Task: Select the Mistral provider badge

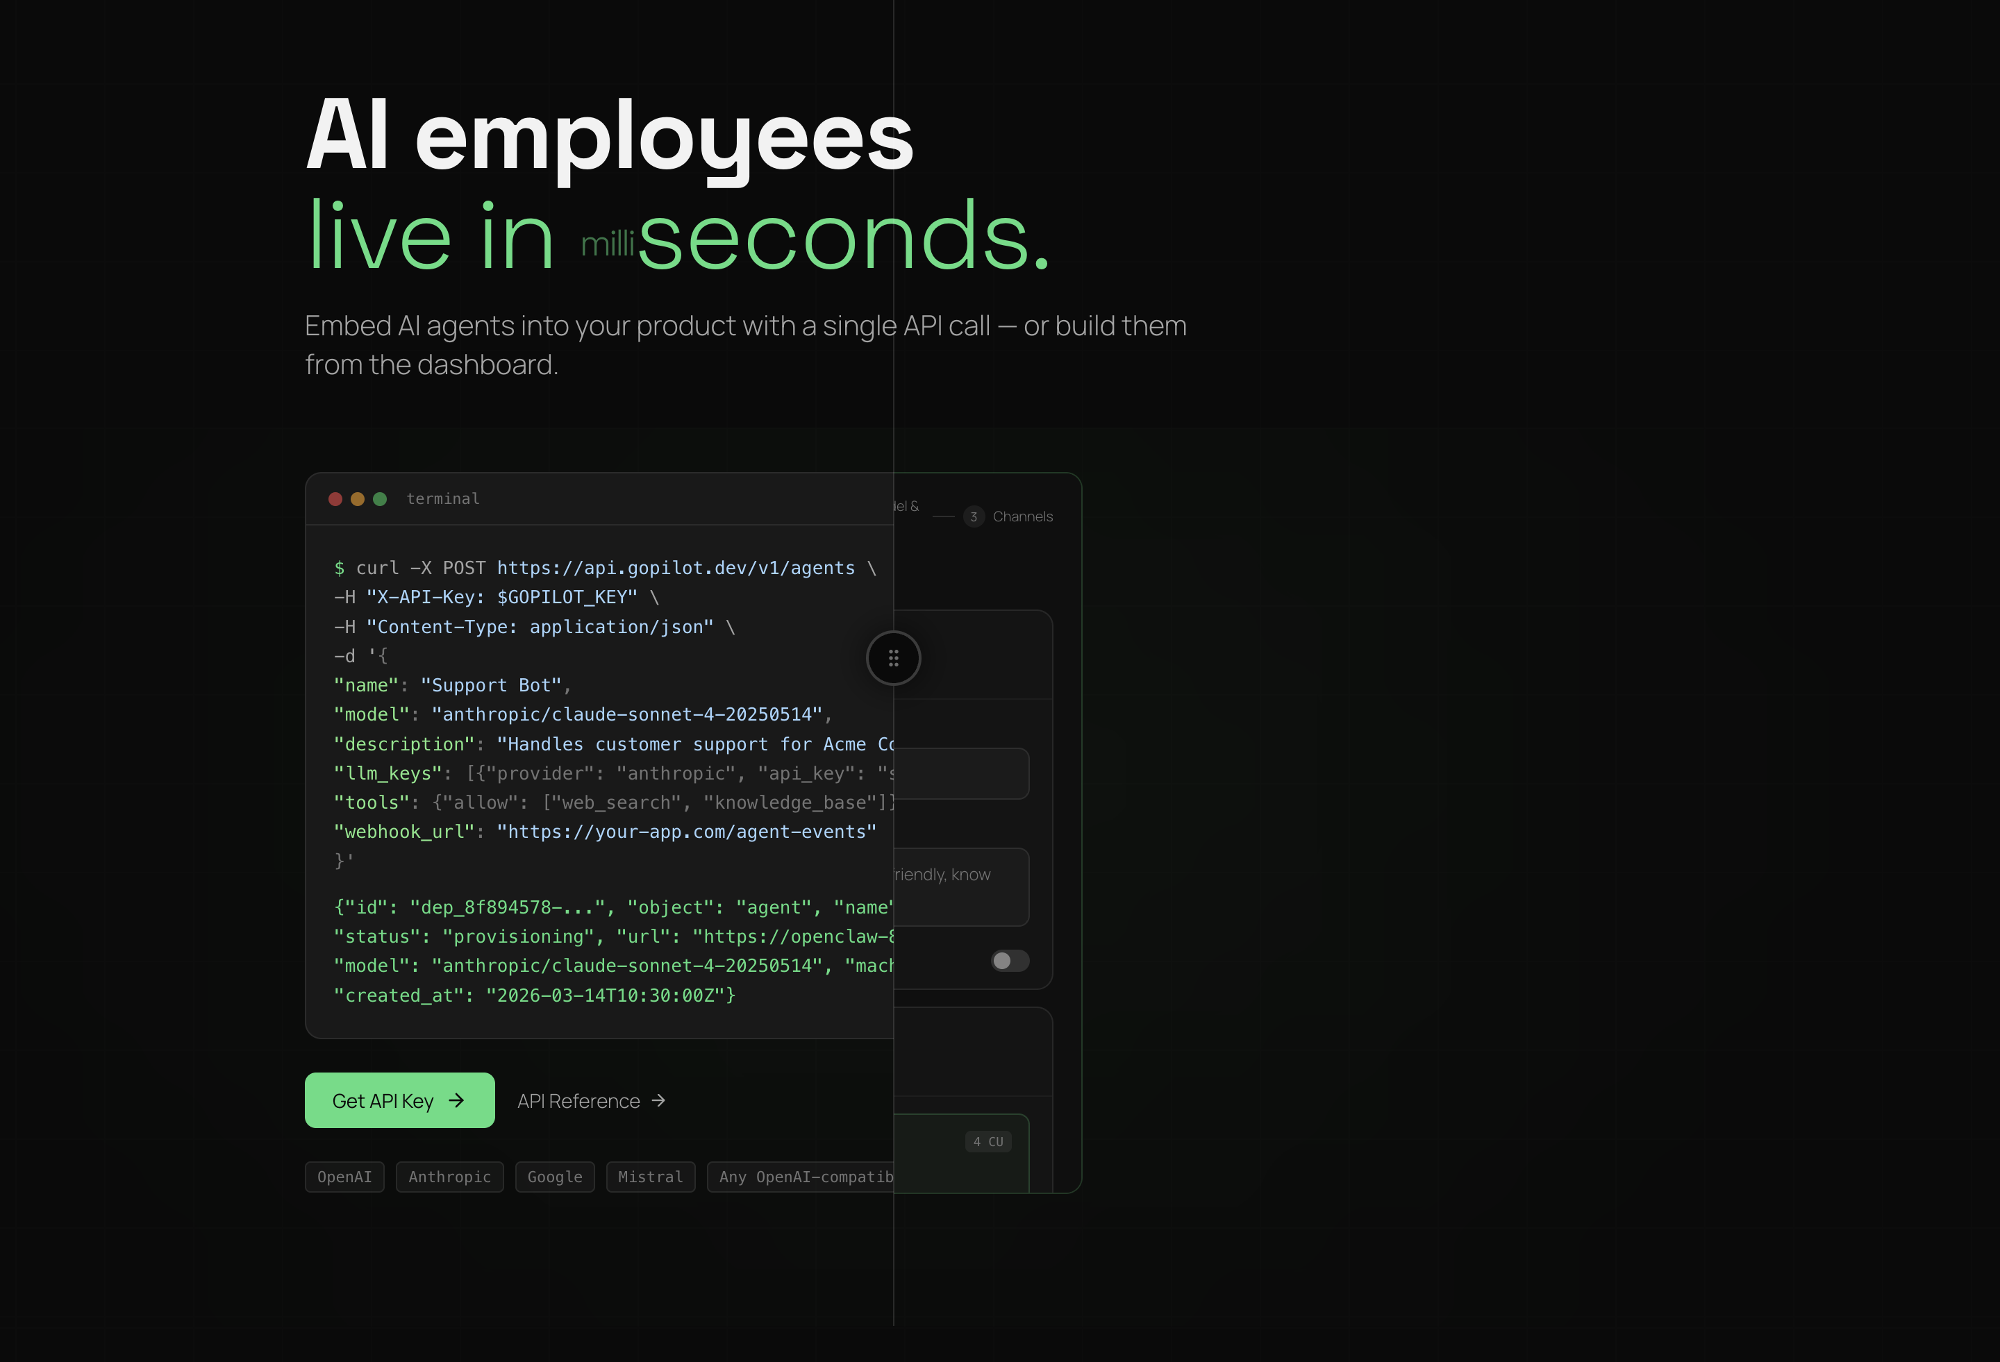Action: point(651,1177)
